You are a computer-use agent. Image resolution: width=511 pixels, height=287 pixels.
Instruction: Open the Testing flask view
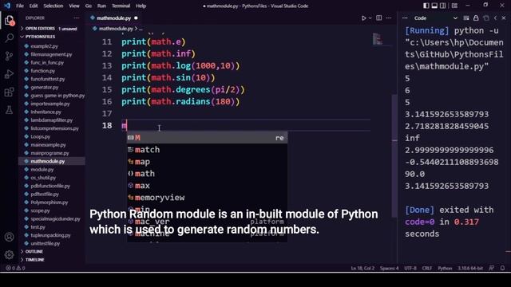[9, 110]
